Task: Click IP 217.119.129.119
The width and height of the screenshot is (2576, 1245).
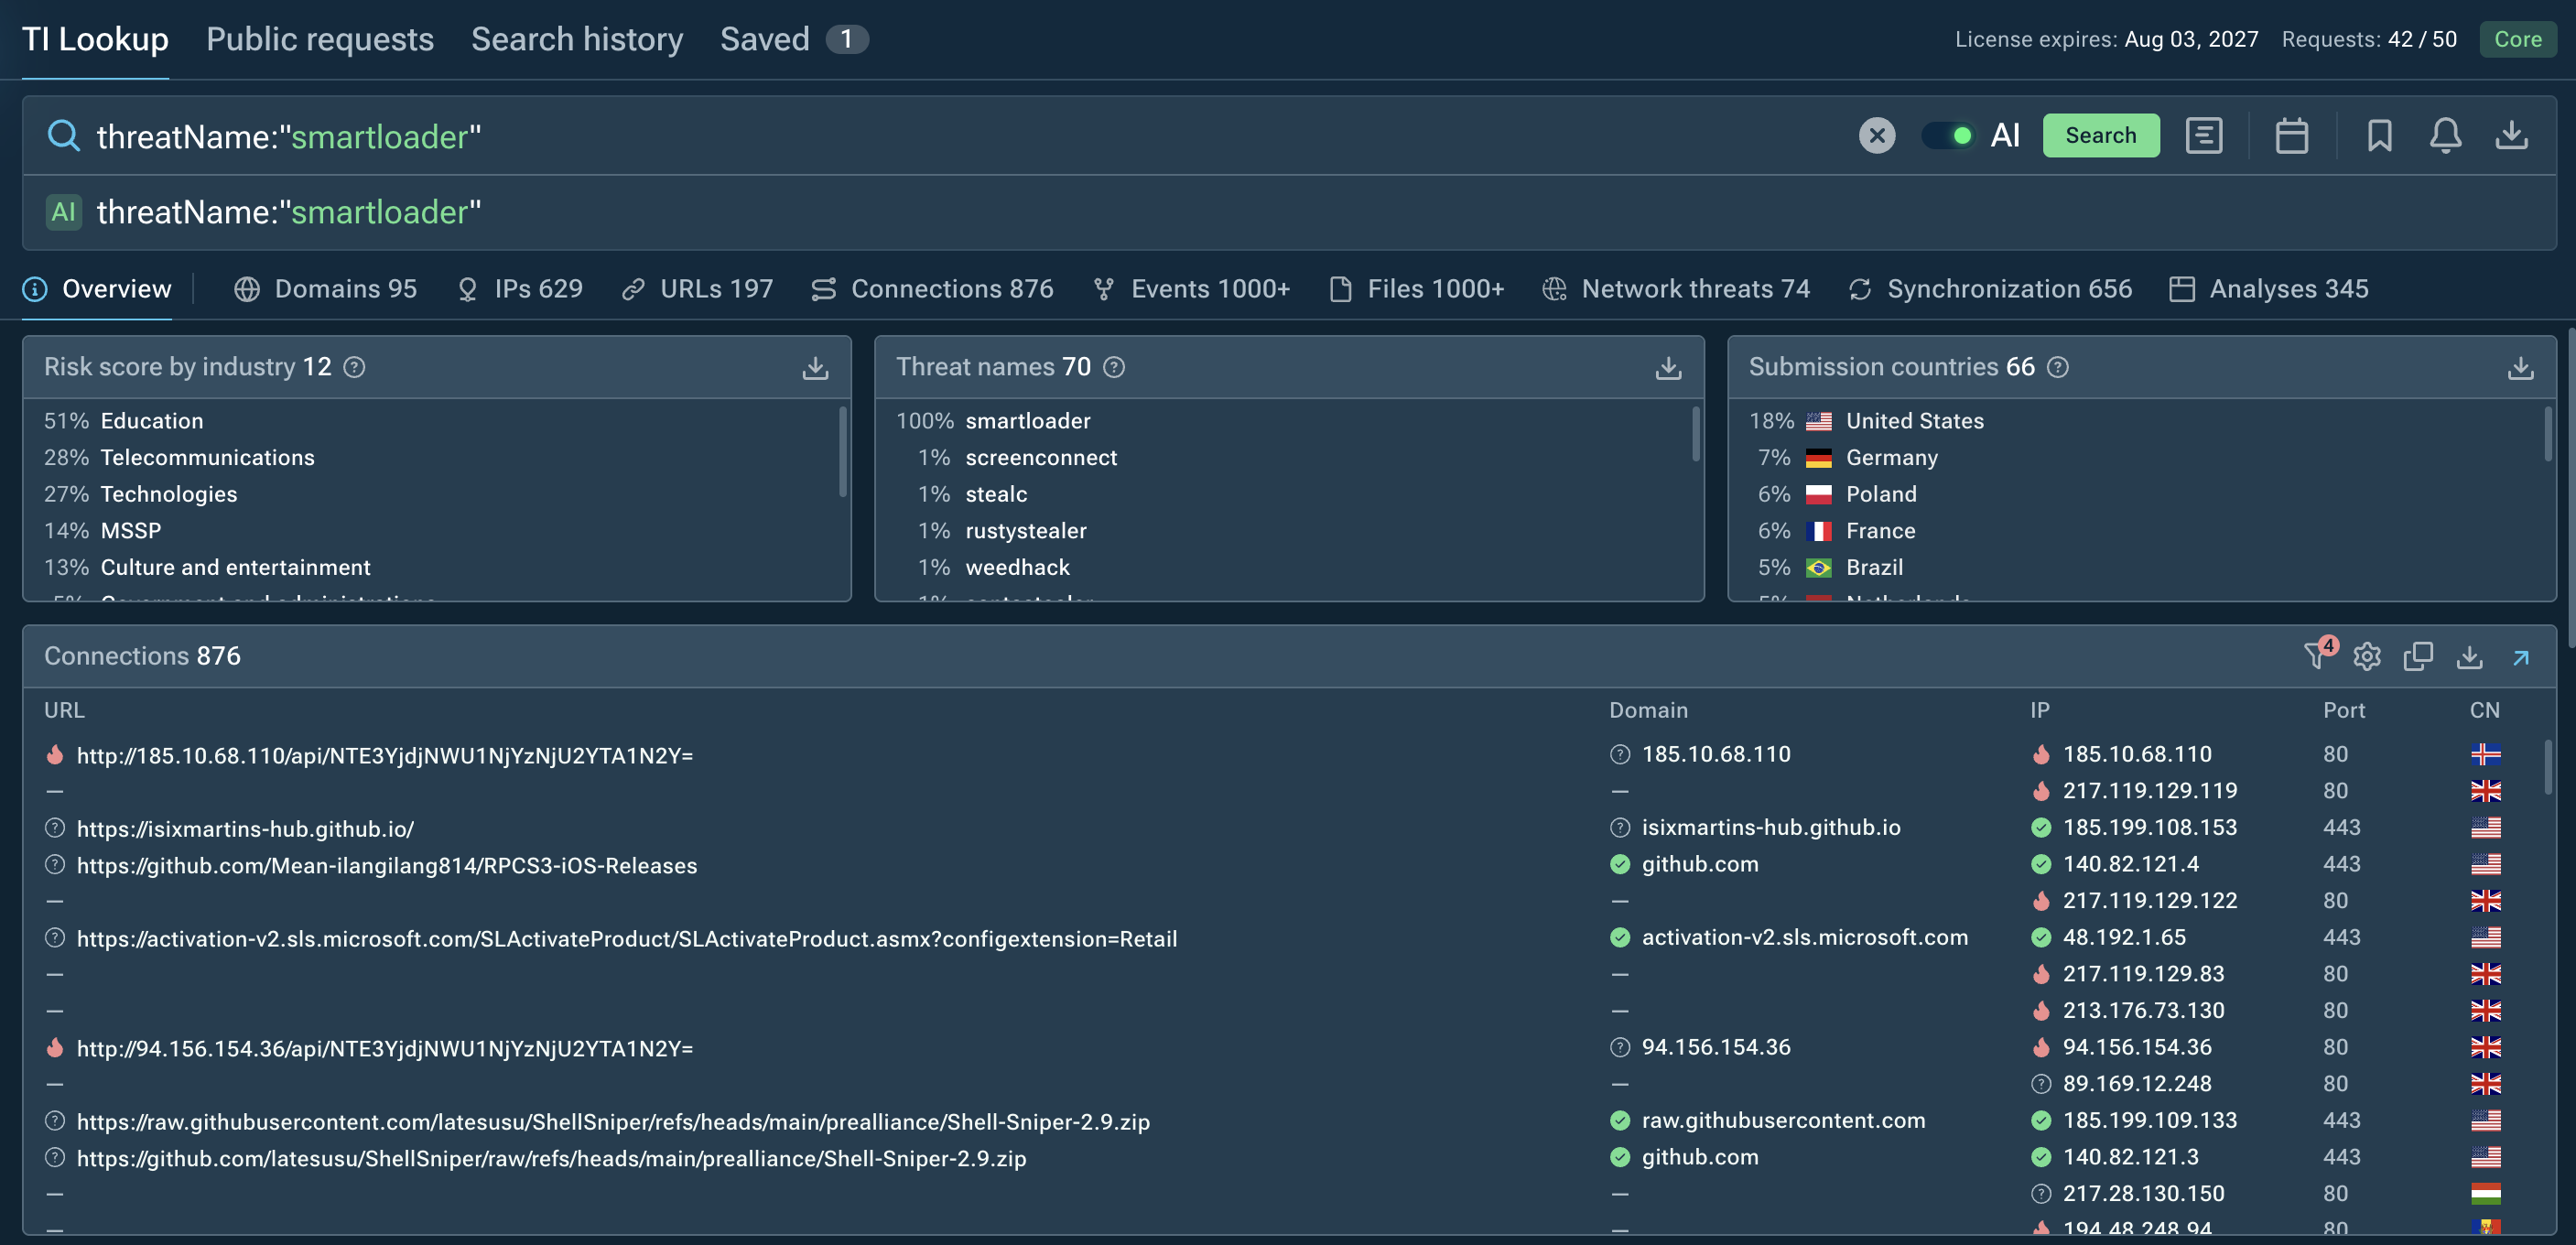Action: [x=2149, y=790]
